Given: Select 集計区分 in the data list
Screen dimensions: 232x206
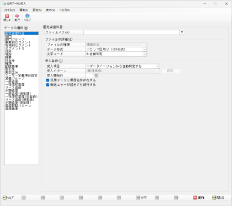Looking at the screenshot, I should pos(12,72).
